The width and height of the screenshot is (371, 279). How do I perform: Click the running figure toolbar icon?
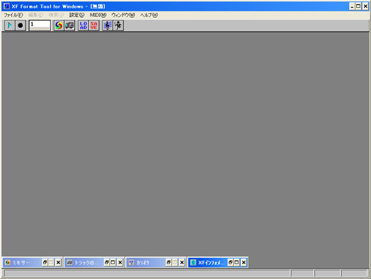point(118,25)
